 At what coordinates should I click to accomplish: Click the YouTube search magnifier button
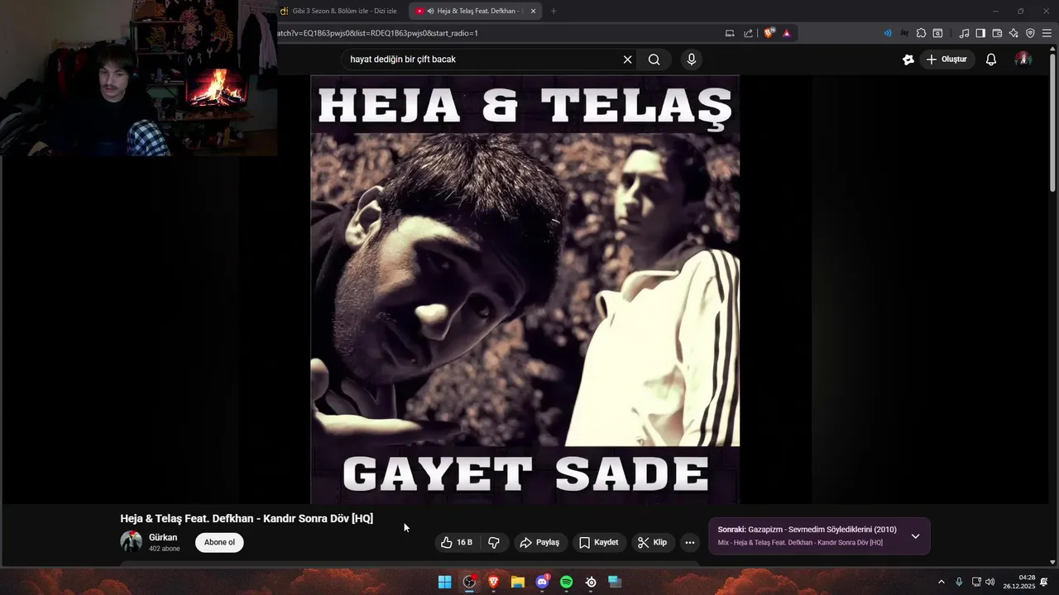click(654, 59)
